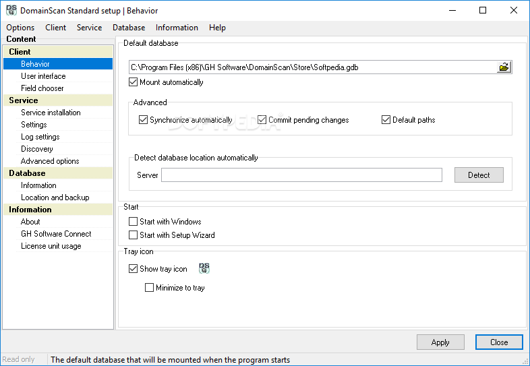
Task: Click the default database path field
Action: point(313,67)
